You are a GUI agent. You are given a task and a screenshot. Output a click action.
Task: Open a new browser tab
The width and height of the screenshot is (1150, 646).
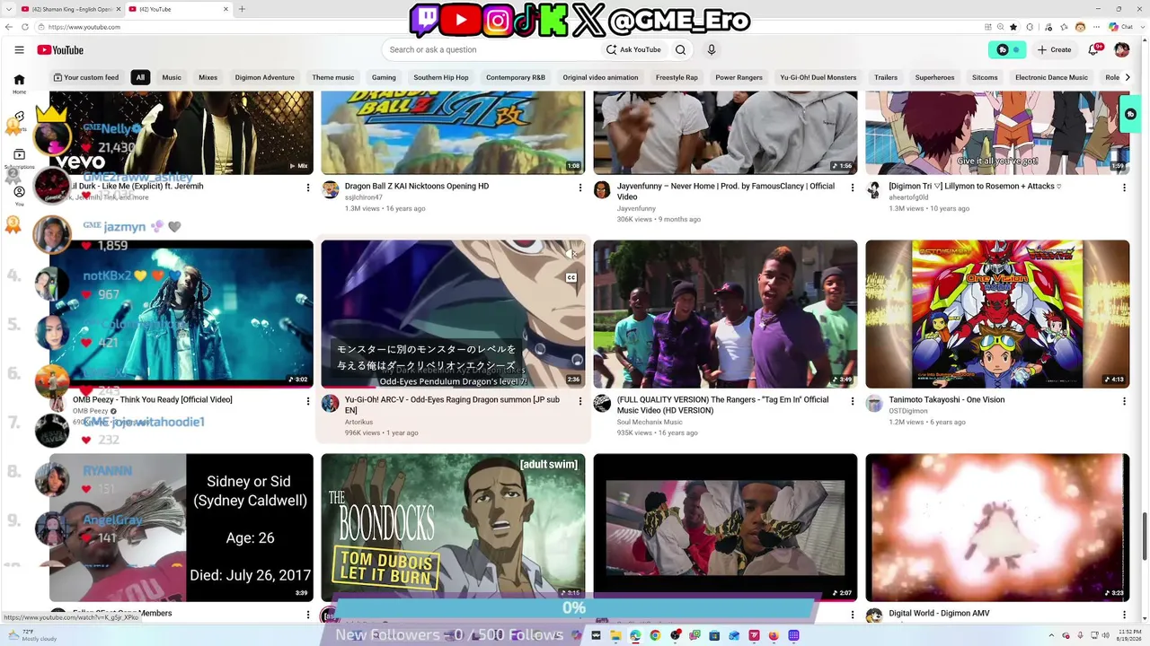pos(242,9)
